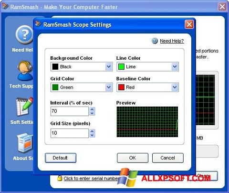This screenshot has width=229, height=193.
Task: Increase Interval value with up arrow
Action: point(92,109)
